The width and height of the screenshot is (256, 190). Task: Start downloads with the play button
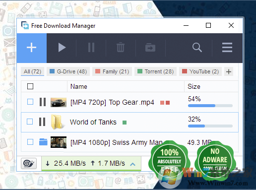point(62,48)
